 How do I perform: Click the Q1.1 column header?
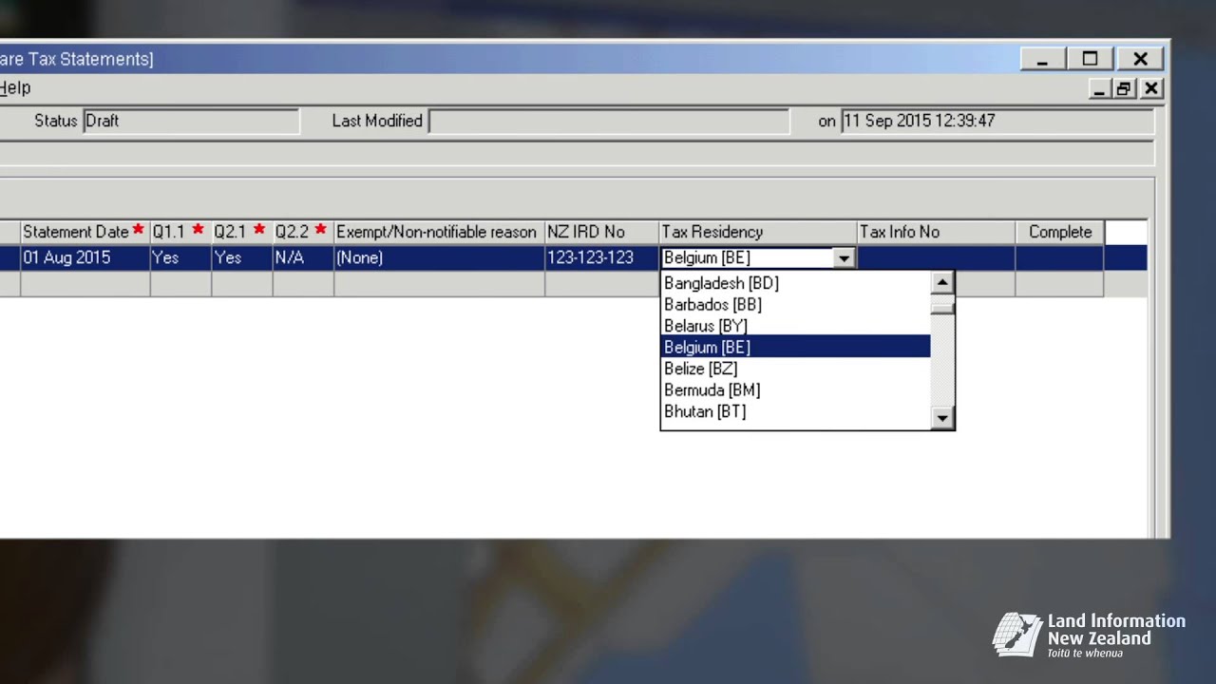180,232
